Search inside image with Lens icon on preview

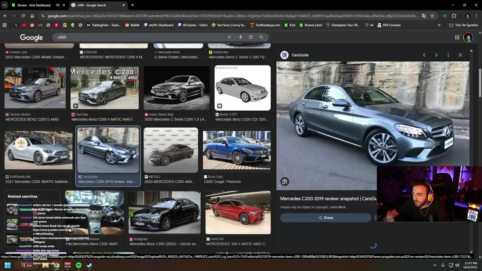(x=285, y=182)
